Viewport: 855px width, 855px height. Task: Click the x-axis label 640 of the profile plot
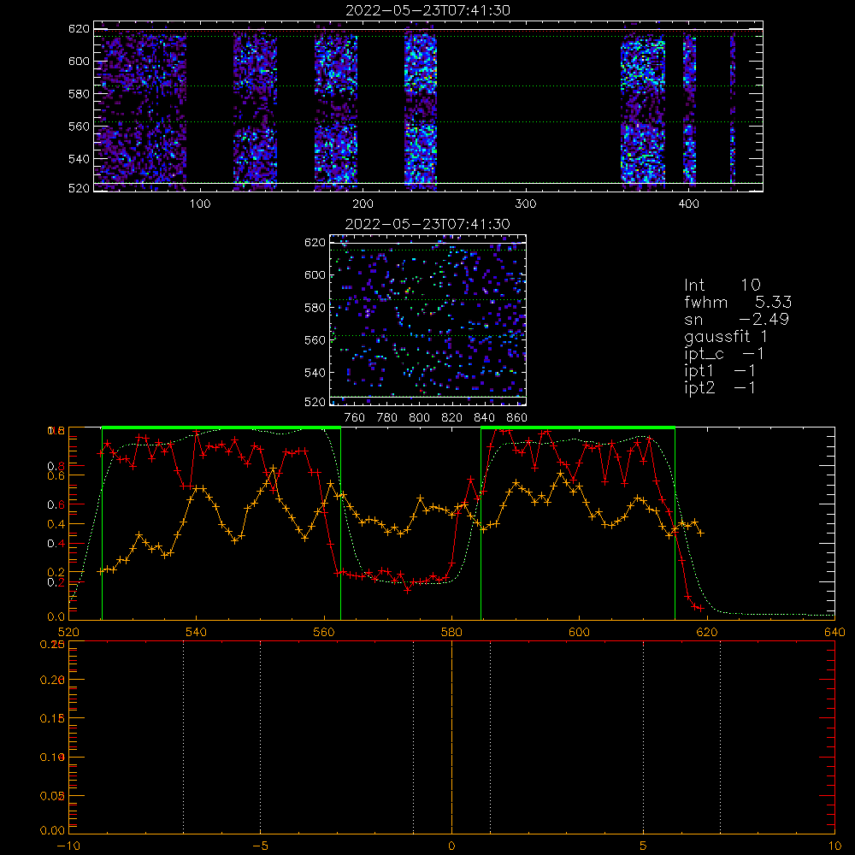(x=834, y=632)
